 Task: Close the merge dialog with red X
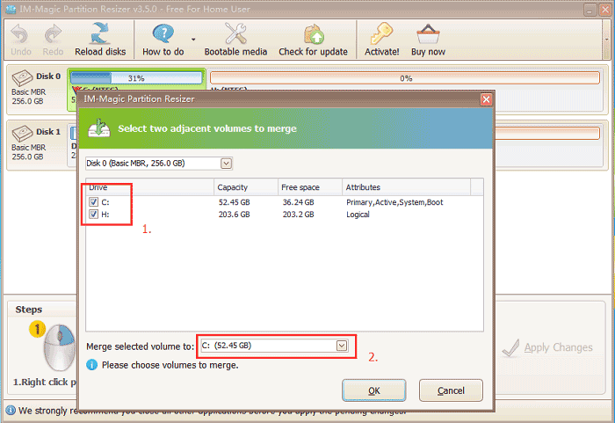[486, 99]
